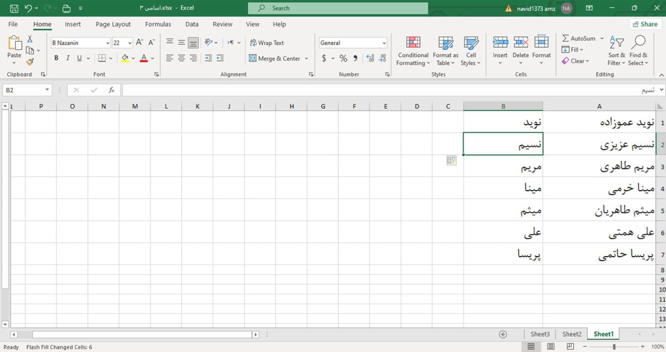
Task: Open the General number format dropdown
Action: click(384, 43)
